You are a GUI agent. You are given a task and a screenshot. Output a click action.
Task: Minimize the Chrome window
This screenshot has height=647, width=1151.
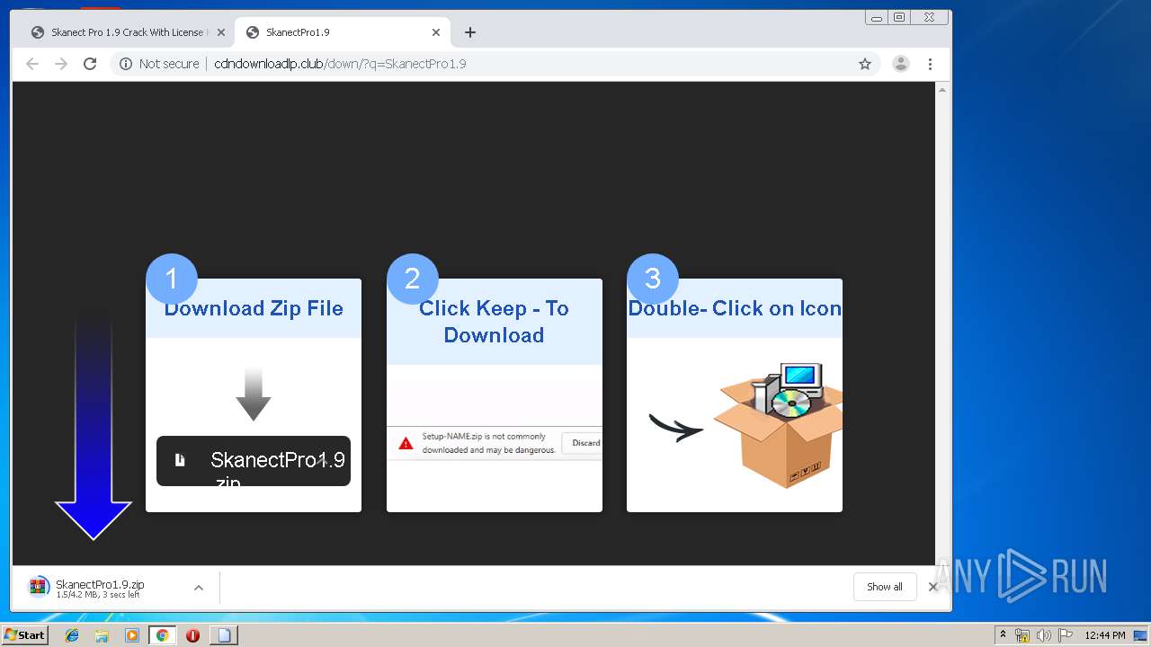(x=877, y=17)
